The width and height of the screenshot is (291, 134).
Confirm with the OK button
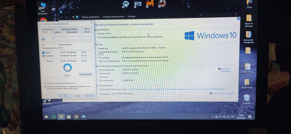pos(65,96)
